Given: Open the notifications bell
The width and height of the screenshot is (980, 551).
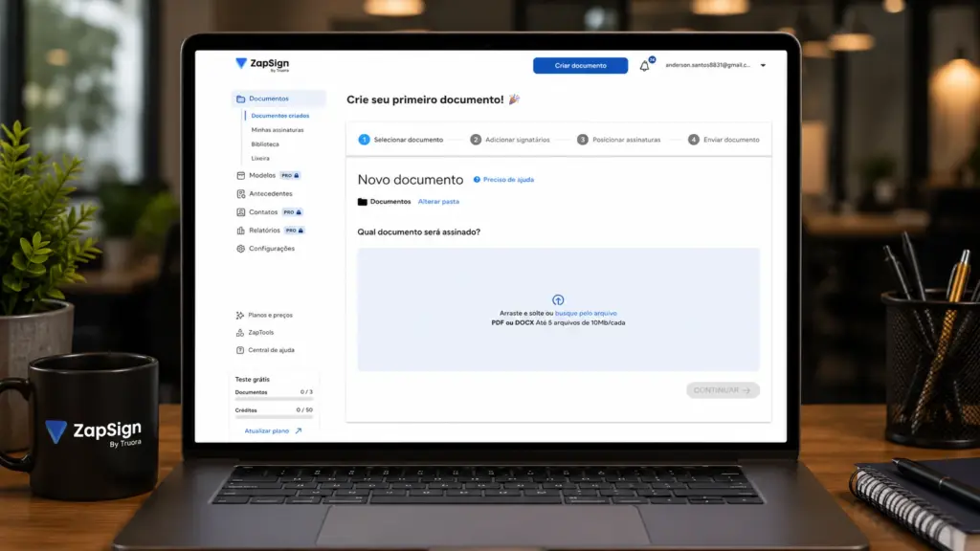Looking at the screenshot, I should coord(644,66).
